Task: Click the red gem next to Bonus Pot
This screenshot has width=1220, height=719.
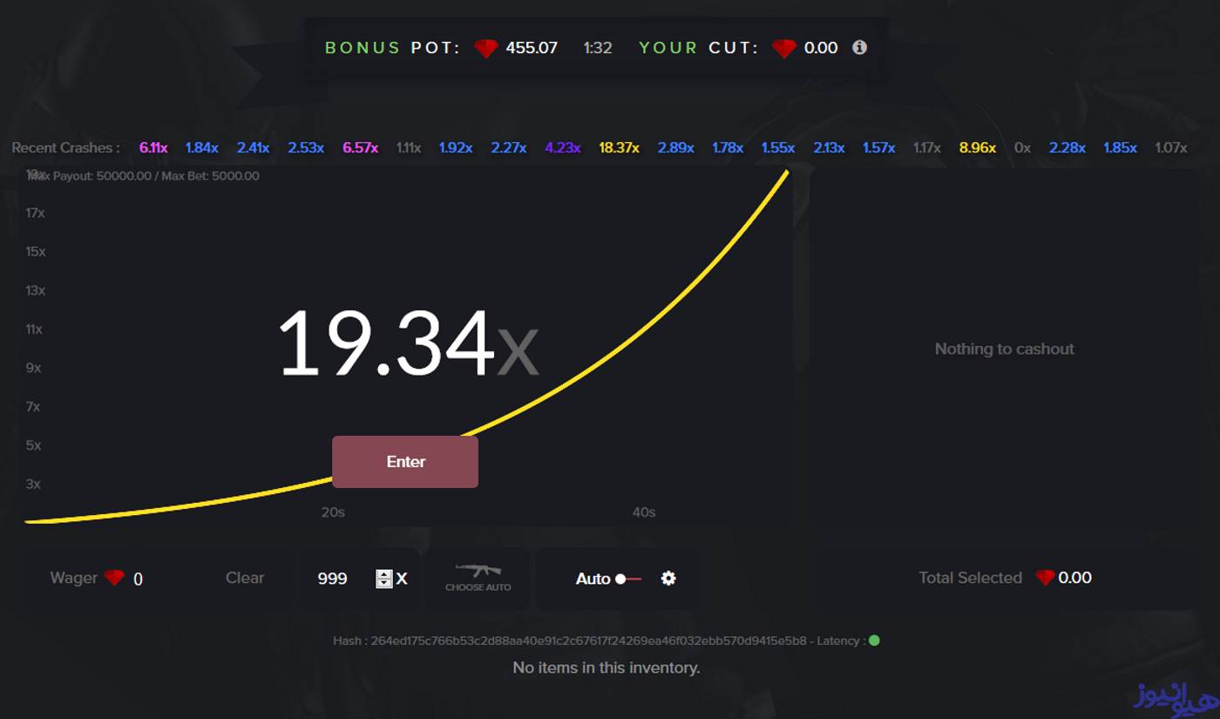Action: click(x=486, y=48)
